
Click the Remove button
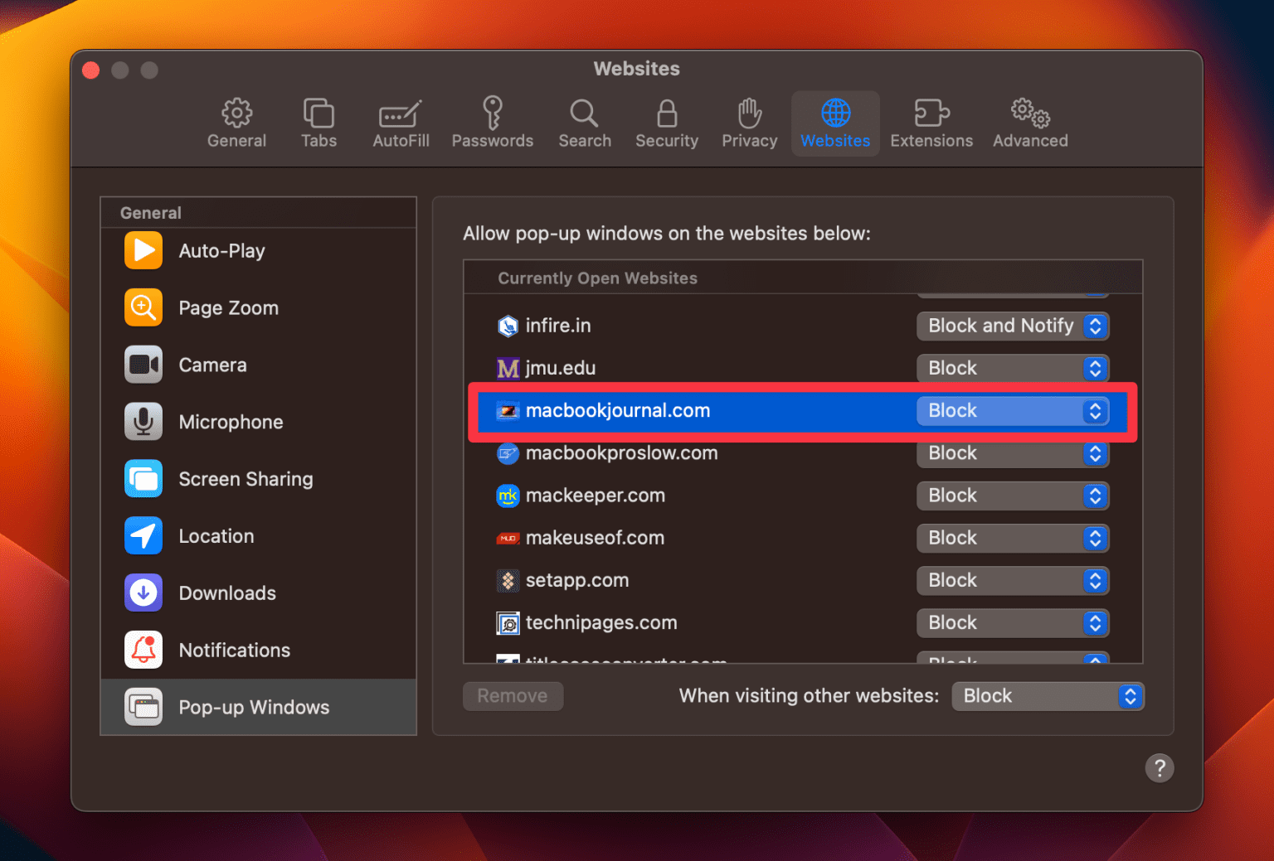pos(513,696)
